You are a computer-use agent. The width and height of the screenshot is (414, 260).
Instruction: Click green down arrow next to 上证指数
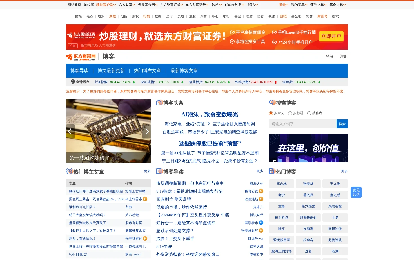pos(134,82)
